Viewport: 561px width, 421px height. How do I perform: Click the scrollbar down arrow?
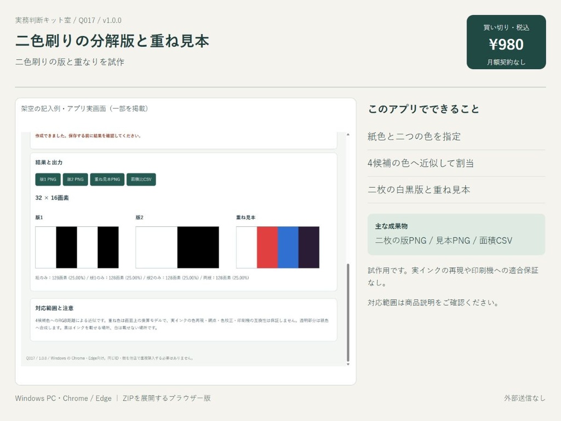click(x=348, y=364)
